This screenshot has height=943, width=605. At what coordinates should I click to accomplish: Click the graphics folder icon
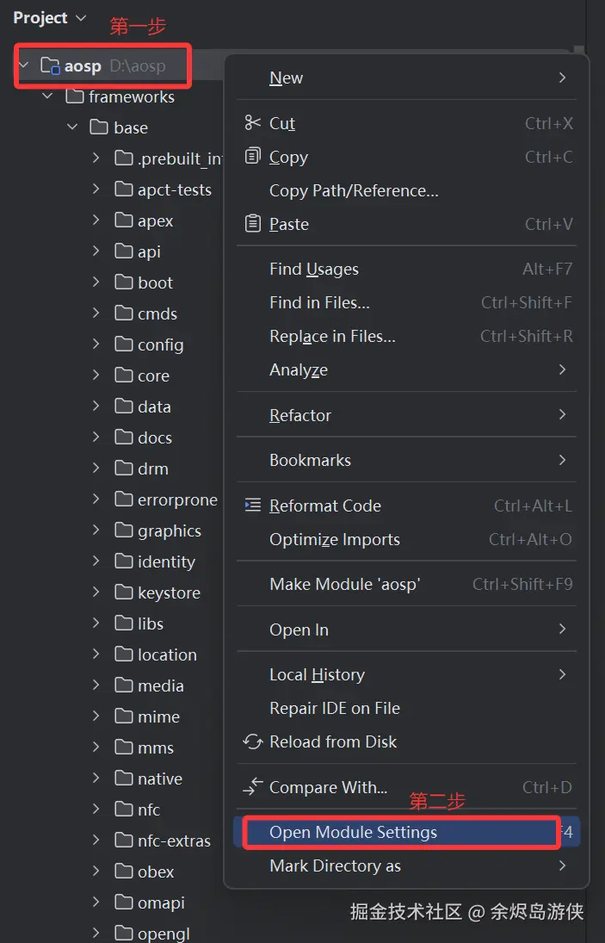click(x=124, y=530)
